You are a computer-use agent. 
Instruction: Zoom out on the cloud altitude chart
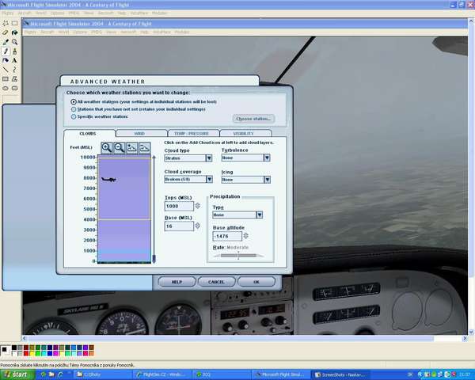pyautogui.click(x=120, y=148)
